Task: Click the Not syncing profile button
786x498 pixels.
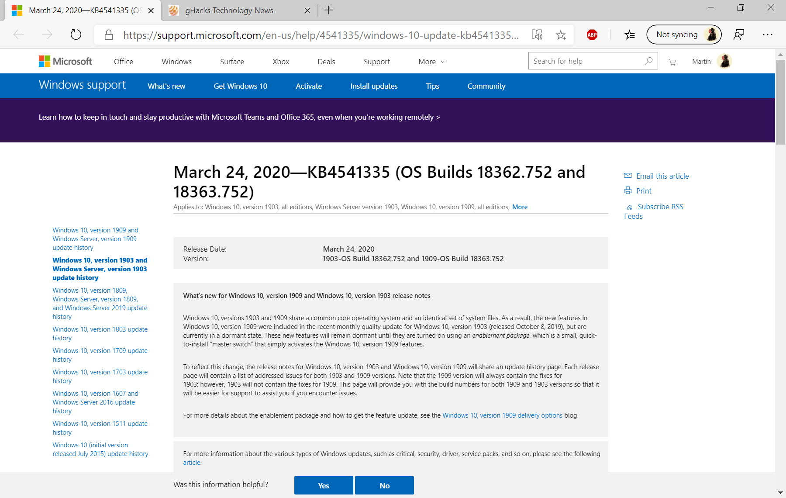Action: 684,35
